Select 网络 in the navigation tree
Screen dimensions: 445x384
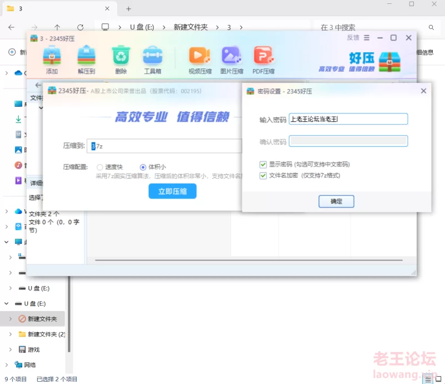coord(30,365)
